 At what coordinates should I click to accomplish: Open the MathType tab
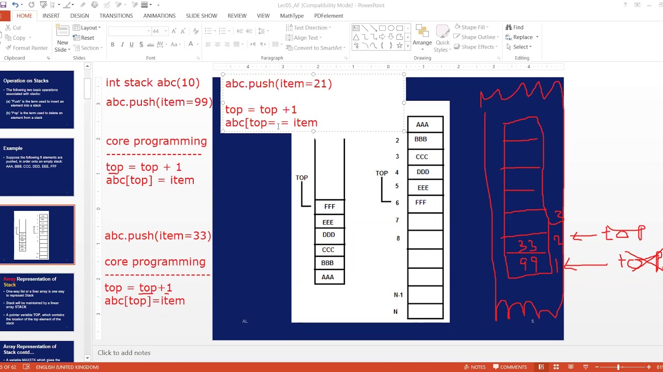[x=292, y=16]
